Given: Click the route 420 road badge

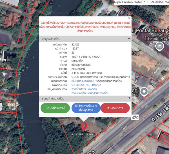Looking at the screenshot, I should (135, 117).
